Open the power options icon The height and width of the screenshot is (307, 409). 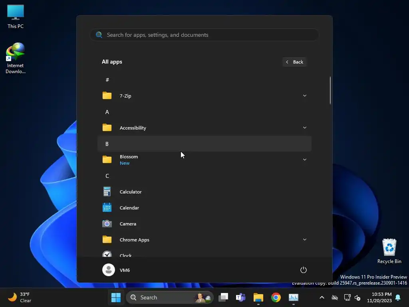point(304,270)
